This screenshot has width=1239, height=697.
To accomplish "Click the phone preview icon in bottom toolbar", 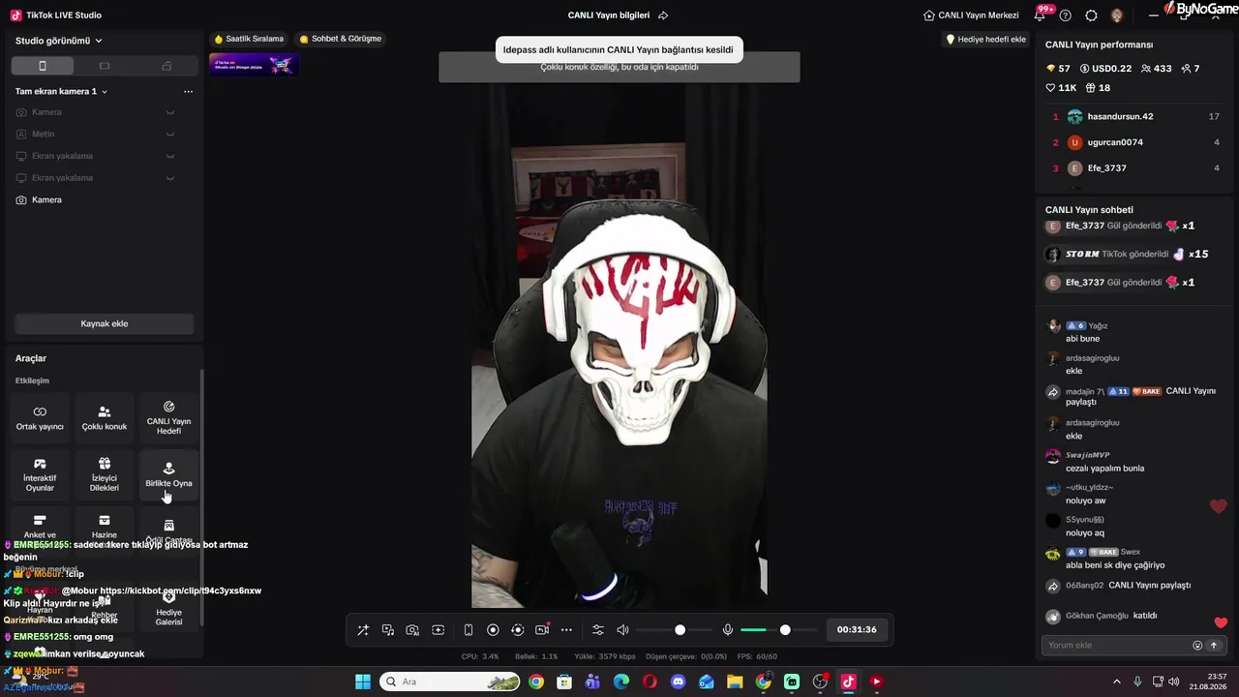I will coord(468,630).
